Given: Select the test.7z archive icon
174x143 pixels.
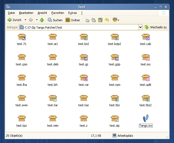Looking at the screenshot, I should 22,37.
